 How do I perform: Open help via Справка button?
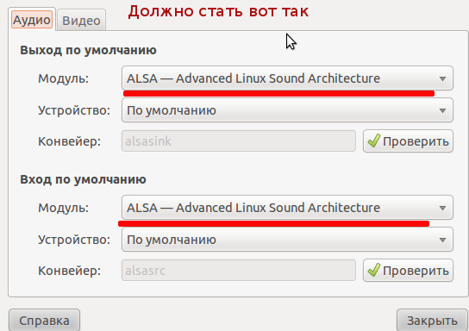pos(44,321)
